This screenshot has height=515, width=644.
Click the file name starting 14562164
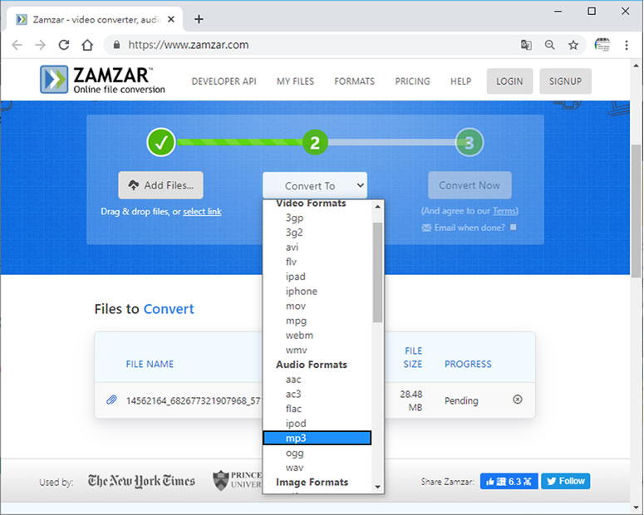pos(194,400)
